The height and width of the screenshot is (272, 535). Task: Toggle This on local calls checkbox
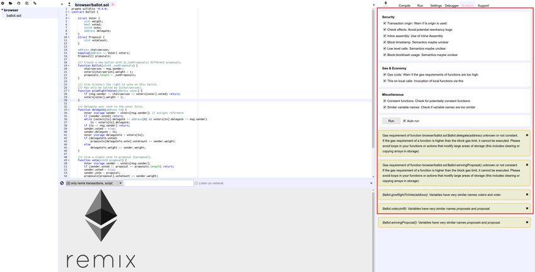(x=385, y=81)
